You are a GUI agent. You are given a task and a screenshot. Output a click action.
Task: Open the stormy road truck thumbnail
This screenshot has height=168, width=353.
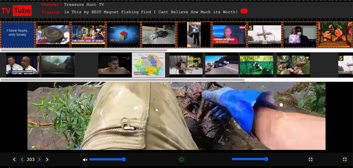[58, 65]
